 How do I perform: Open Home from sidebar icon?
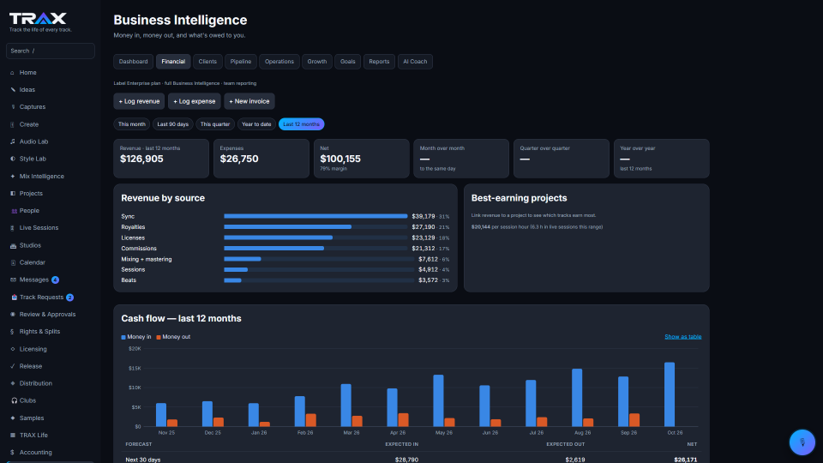(x=13, y=73)
